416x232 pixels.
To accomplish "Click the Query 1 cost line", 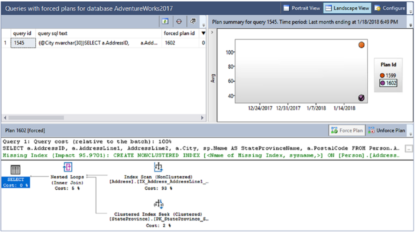I will click(87, 141).
